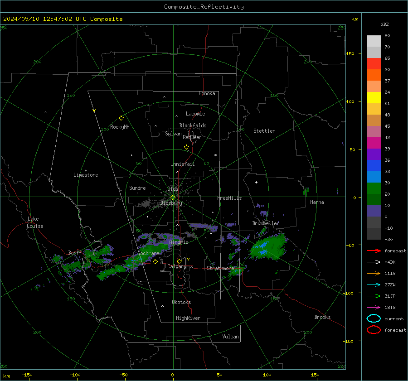Click the Strathmore city label
The image size is (408, 381).
point(220,268)
